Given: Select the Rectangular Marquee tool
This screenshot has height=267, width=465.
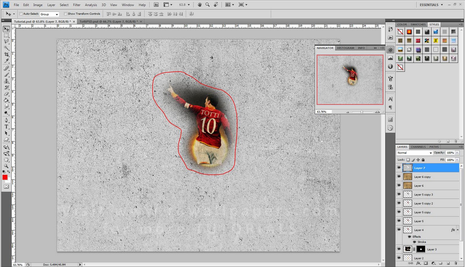Looking at the screenshot, I should click(x=6, y=35).
